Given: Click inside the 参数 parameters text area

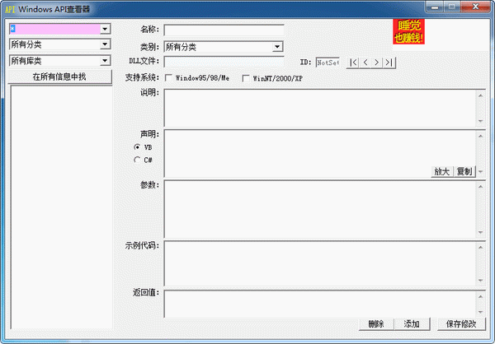Looking at the screenshot, I should click(x=320, y=210).
